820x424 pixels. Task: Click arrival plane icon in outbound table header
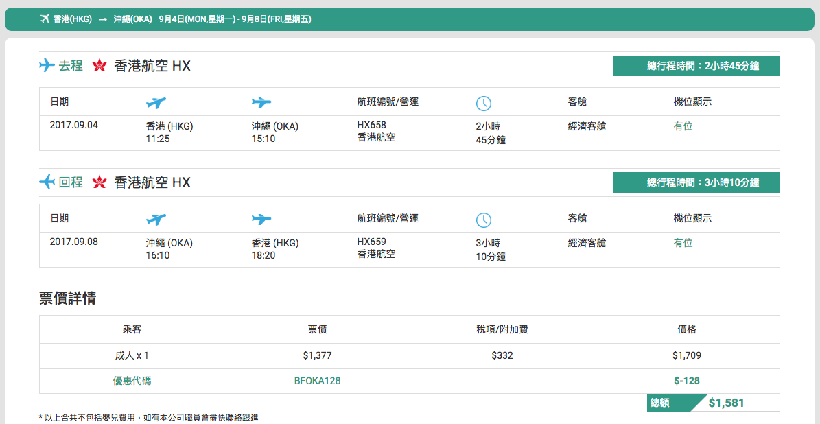click(261, 103)
